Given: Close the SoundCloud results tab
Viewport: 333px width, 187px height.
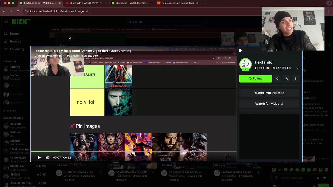Looking at the screenshot, I should point(197,3).
